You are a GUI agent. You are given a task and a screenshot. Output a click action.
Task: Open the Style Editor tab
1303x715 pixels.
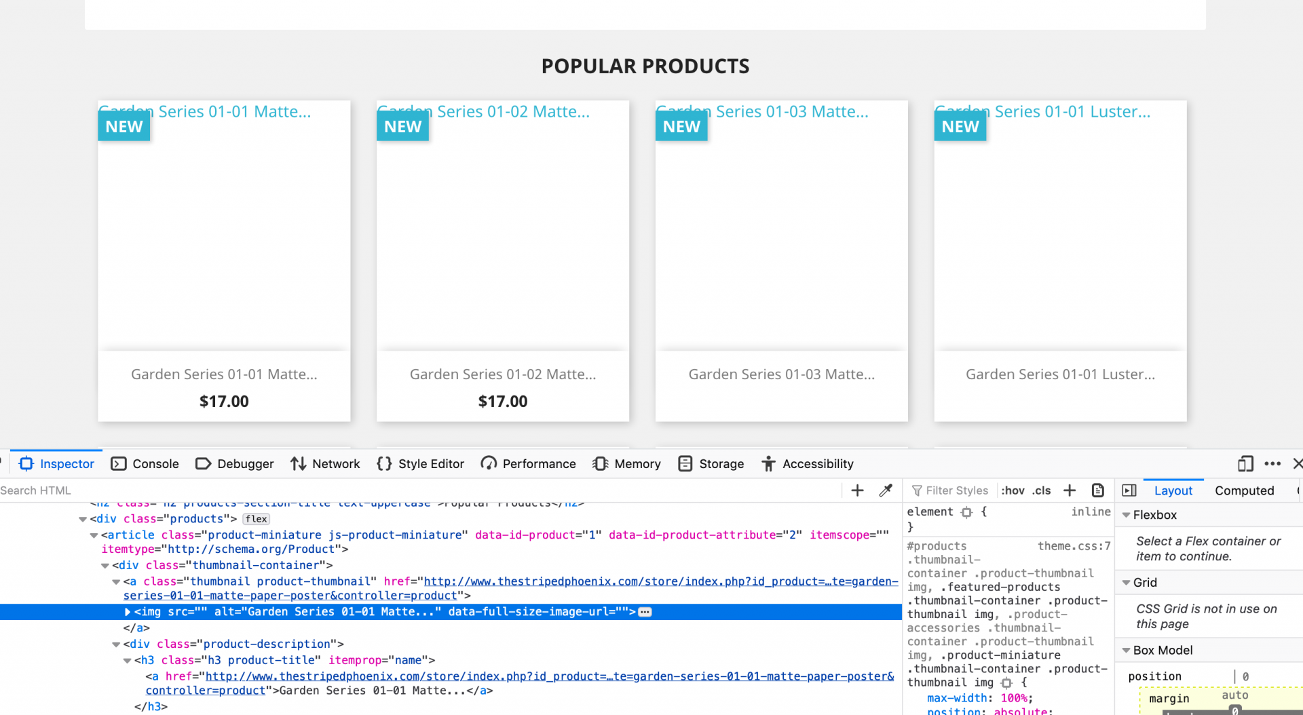pyautogui.click(x=420, y=464)
